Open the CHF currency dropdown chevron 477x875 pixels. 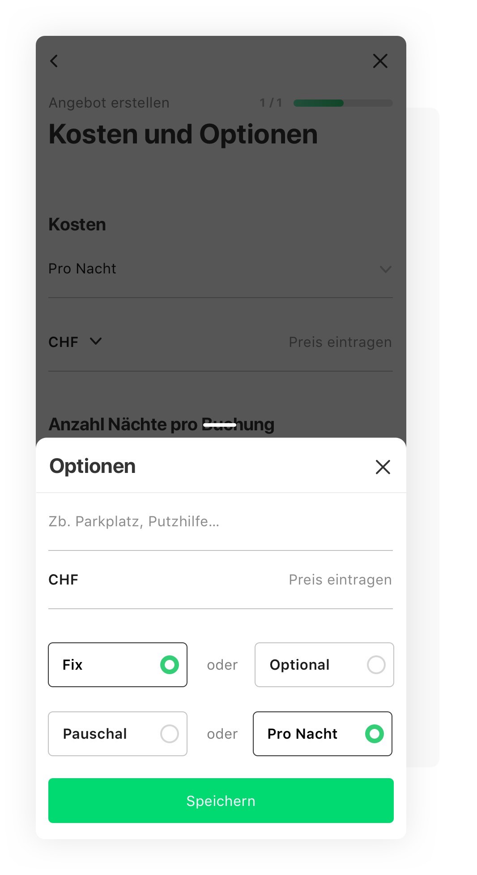(96, 342)
